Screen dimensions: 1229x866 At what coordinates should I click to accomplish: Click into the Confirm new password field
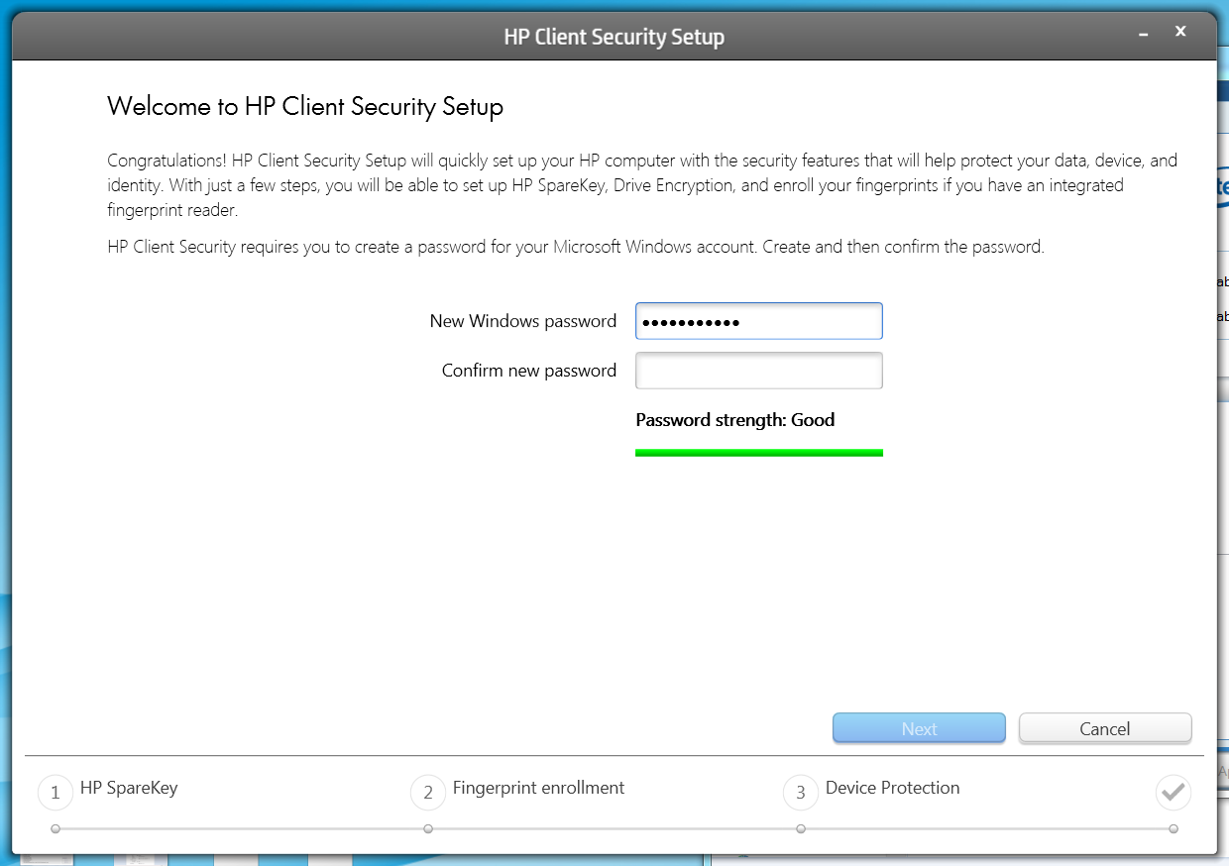[x=758, y=371]
